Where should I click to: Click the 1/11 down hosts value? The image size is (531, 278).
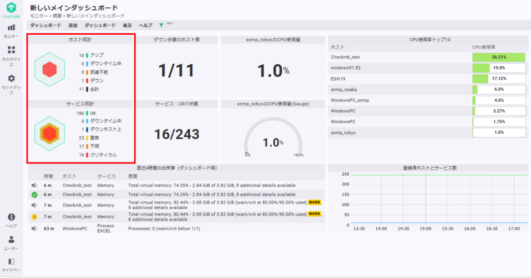click(x=176, y=70)
